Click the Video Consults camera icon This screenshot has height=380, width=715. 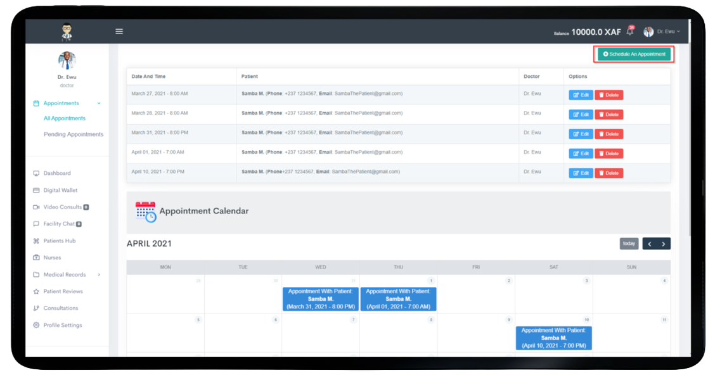(x=36, y=207)
